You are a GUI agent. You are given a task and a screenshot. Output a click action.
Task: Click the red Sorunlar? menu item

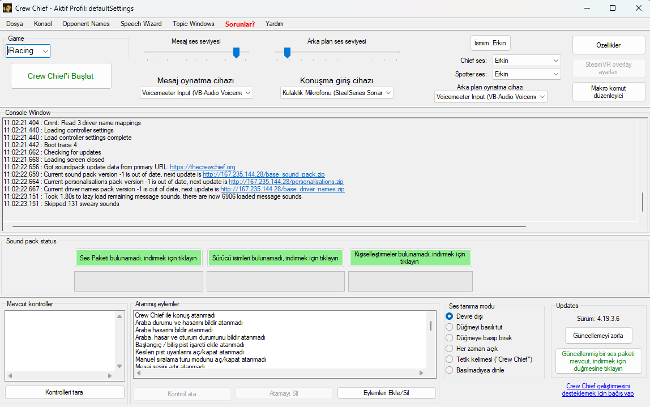[240, 24]
